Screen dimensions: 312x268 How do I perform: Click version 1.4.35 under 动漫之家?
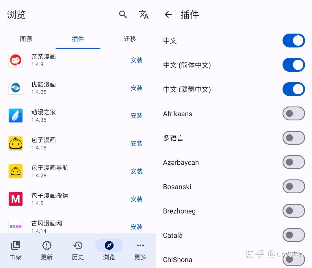[x=39, y=120]
